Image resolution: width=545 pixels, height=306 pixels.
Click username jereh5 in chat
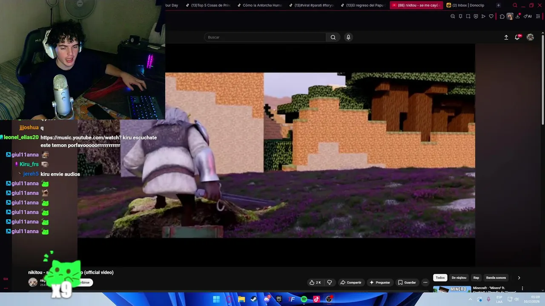point(31,174)
